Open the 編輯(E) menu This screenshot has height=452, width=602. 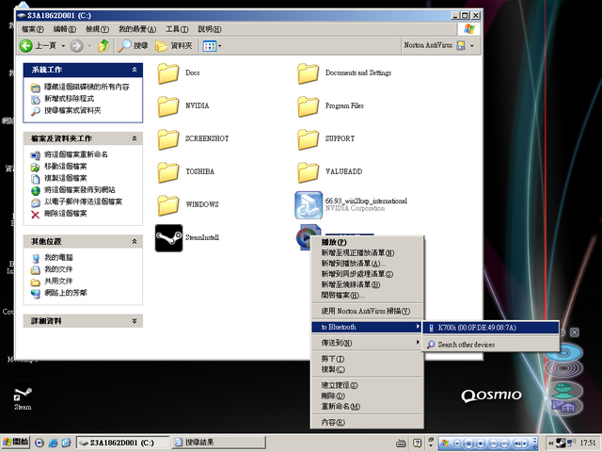[65, 29]
